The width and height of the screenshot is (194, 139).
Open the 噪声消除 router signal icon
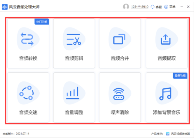tap(119, 94)
